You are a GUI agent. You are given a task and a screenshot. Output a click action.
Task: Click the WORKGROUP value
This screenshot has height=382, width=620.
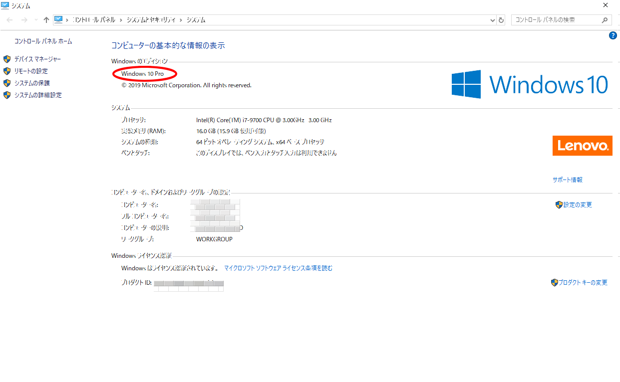pyautogui.click(x=214, y=239)
